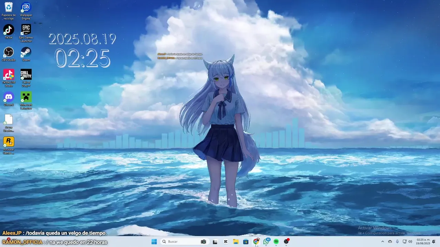Open the Papelera de reciclaje desktop icon

[9, 11]
